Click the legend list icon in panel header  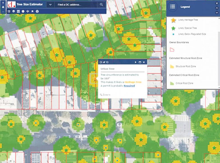pos(172,7)
